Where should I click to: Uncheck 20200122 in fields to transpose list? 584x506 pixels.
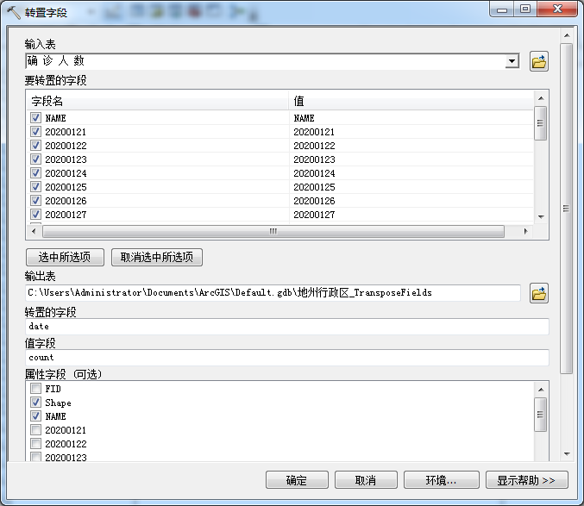pos(35,146)
